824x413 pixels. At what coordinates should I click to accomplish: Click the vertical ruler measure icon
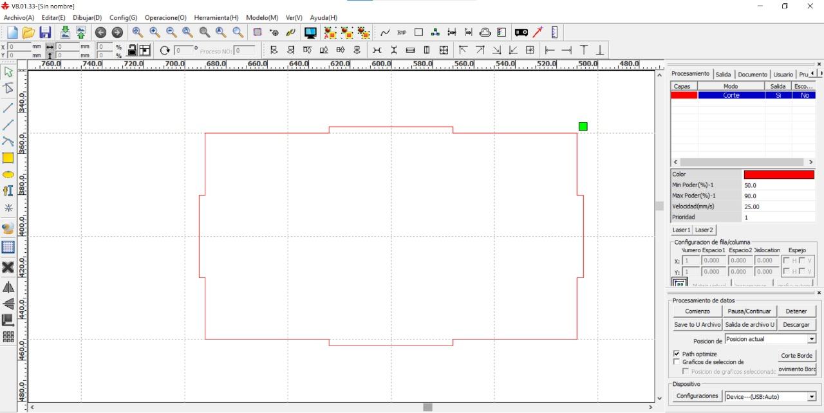click(x=554, y=32)
